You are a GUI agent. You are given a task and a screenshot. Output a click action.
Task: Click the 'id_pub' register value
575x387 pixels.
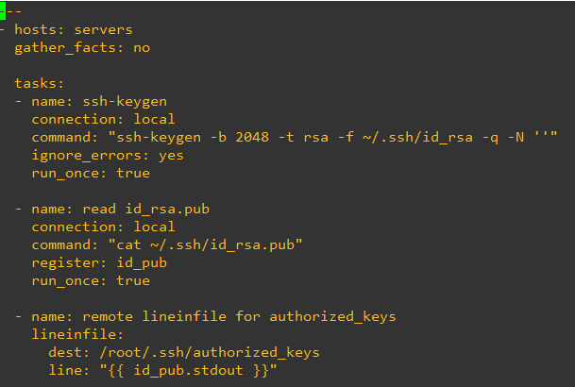click(x=141, y=262)
